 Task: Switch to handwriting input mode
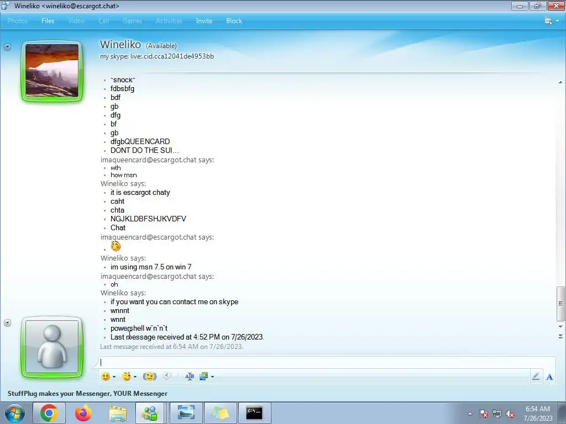pos(536,377)
